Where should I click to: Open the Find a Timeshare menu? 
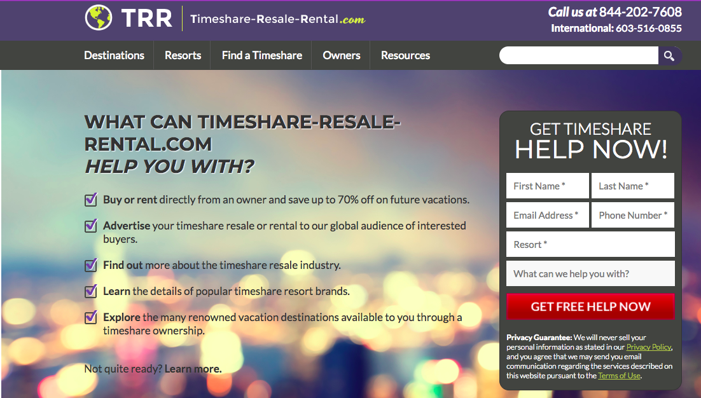tap(262, 55)
